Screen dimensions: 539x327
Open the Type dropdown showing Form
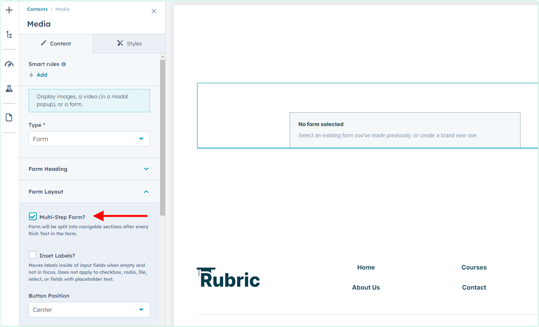pos(89,139)
